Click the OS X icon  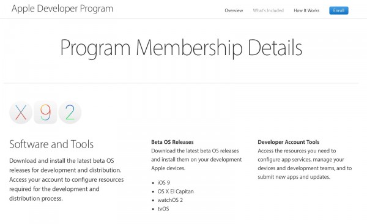pos(21,113)
